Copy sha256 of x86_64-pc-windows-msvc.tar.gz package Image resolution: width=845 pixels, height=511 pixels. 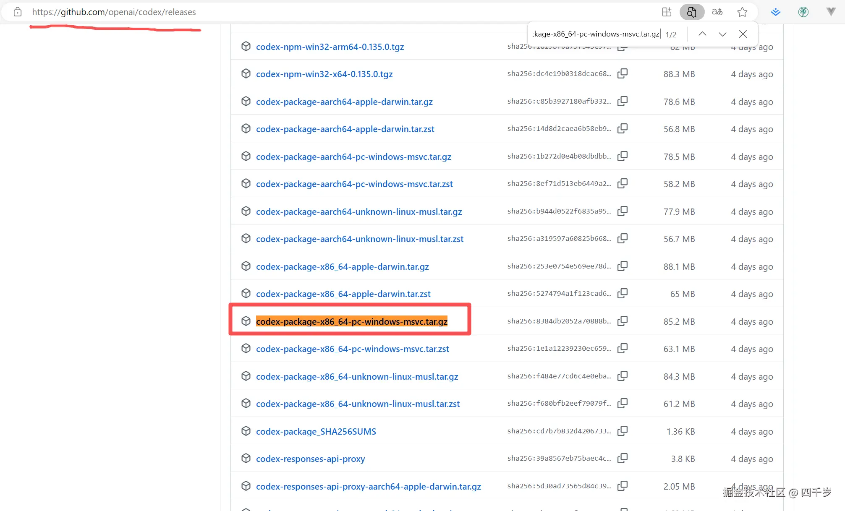click(x=623, y=321)
